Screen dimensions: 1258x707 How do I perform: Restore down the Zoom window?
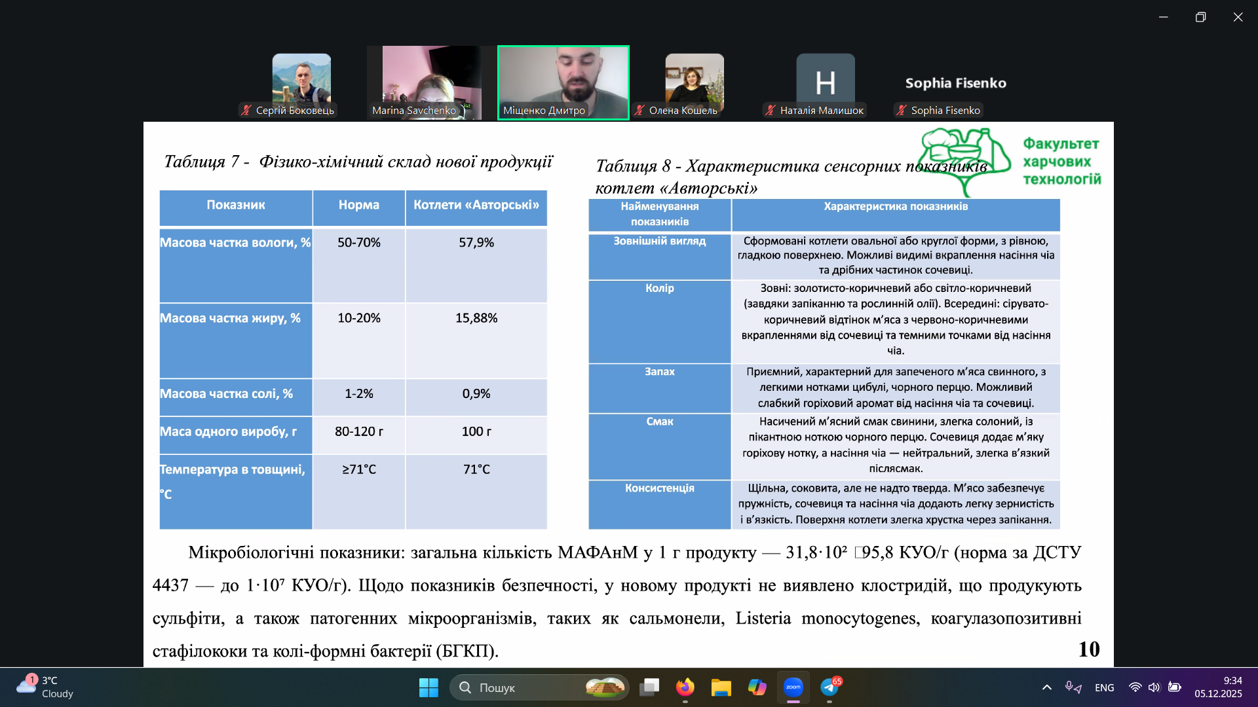click(x=1200, y=17)
